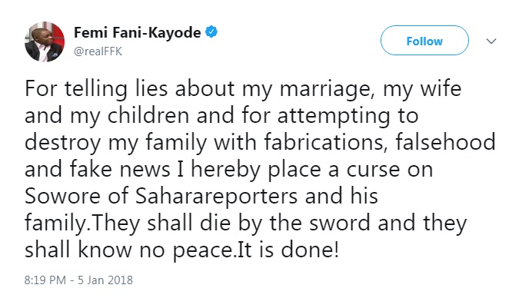Click the word "falsehood" in the tweet
Image resolution: width=509 pixels, height=298 pixels.
(446, 142)
